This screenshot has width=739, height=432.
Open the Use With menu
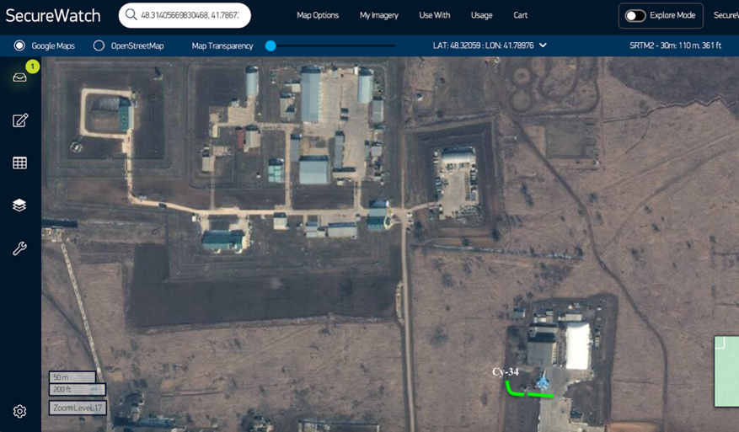pyautogui.click(x=435, y=16)
